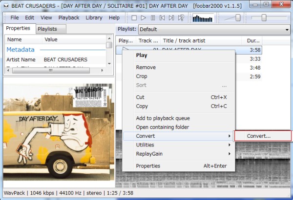Click the Dur... column header
Image resolution: width=293 pixels, height=200 pixels.
[x=253, y=41]
